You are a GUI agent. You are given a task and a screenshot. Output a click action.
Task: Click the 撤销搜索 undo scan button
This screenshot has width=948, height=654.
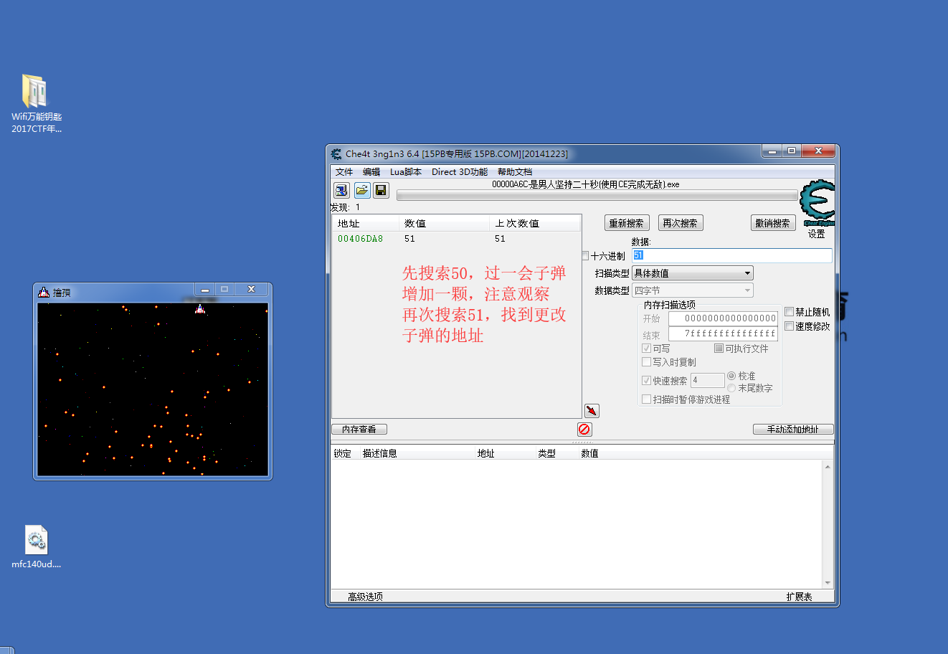tap(773, 223)
